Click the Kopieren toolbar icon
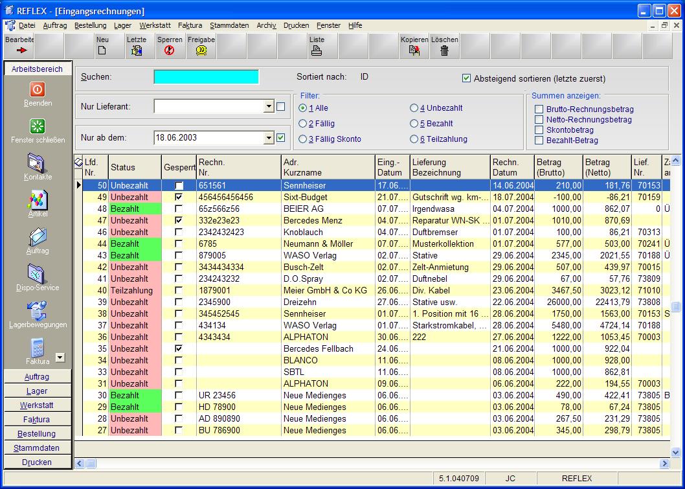This screenshot has height=489, width=685. click(x=414, y=51)
